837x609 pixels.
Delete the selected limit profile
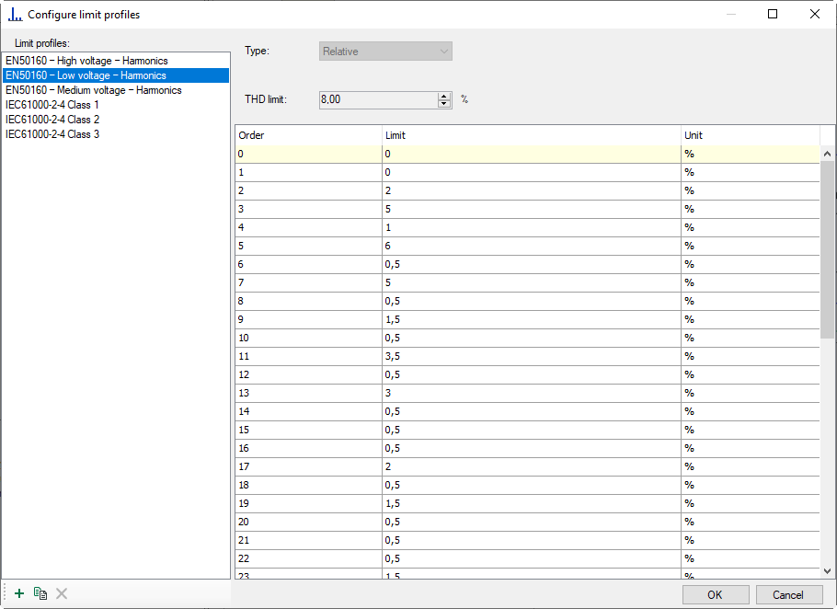(62, 593)
